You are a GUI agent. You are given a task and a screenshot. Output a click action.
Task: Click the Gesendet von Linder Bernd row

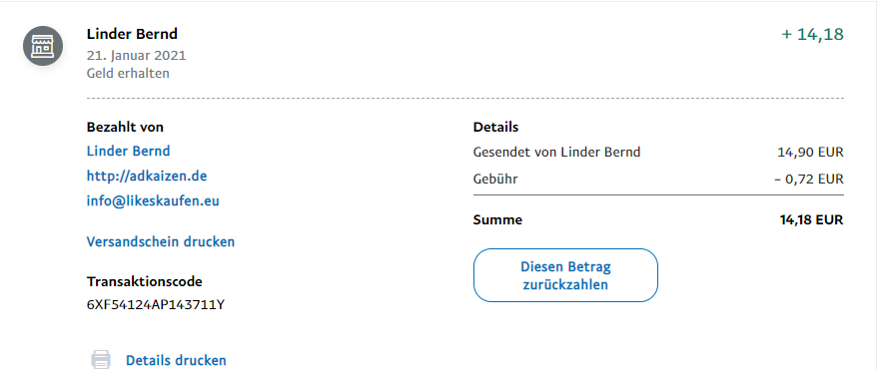658,152
